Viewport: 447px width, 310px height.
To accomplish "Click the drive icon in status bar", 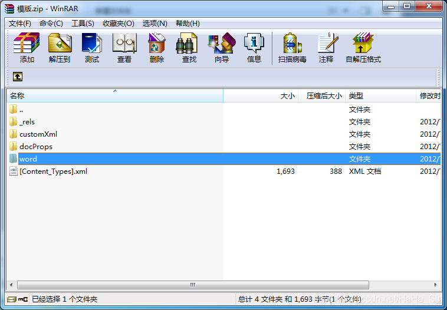I will tap(12, 299).
